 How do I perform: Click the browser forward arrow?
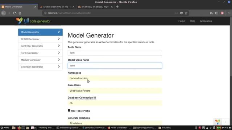[x=9, y=13]
